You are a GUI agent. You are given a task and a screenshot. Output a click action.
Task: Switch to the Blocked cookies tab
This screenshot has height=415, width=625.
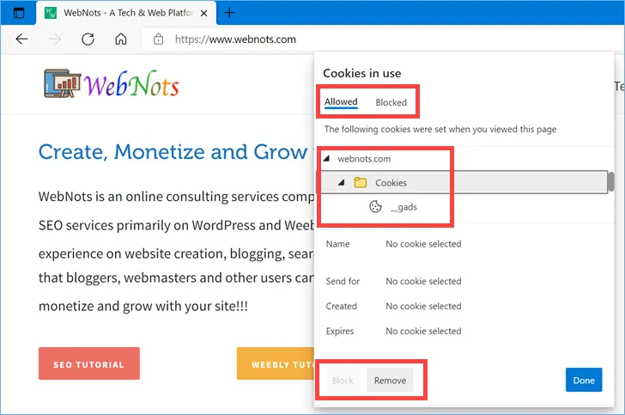click(x=391, y=102)
